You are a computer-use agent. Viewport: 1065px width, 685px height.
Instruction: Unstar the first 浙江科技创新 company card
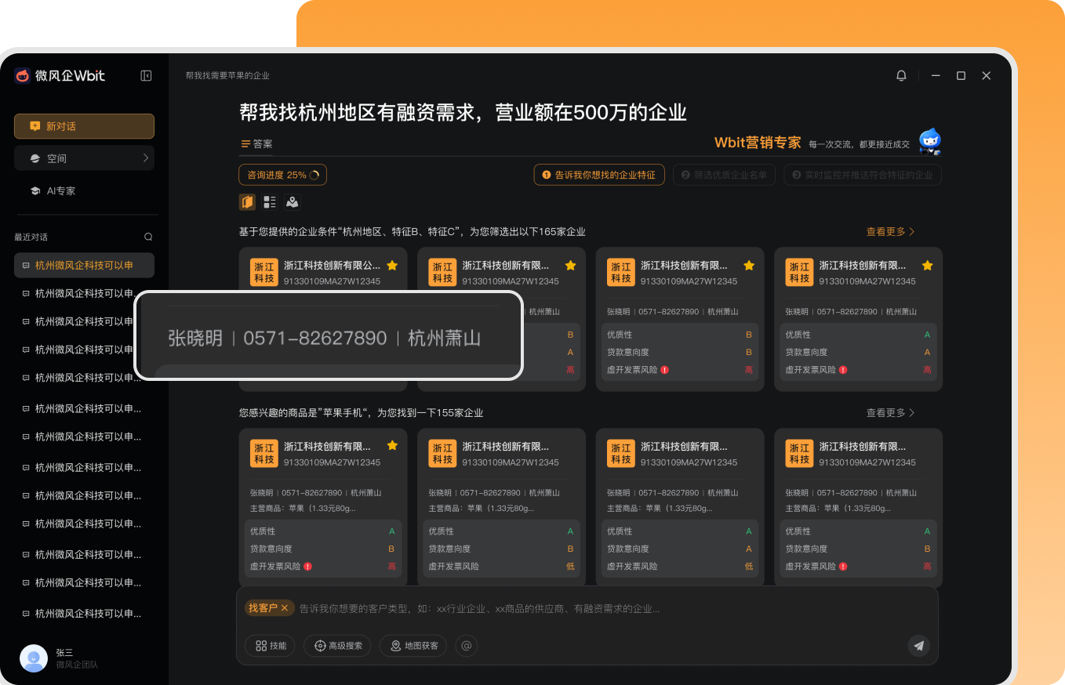tap(392, 266)
